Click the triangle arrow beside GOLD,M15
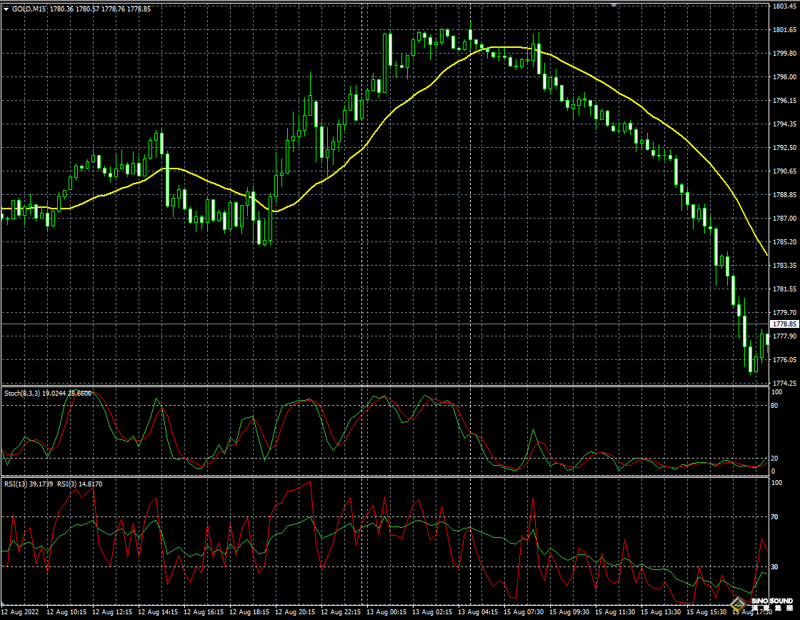Screen dimensions: 800x620 pos(6,9)
